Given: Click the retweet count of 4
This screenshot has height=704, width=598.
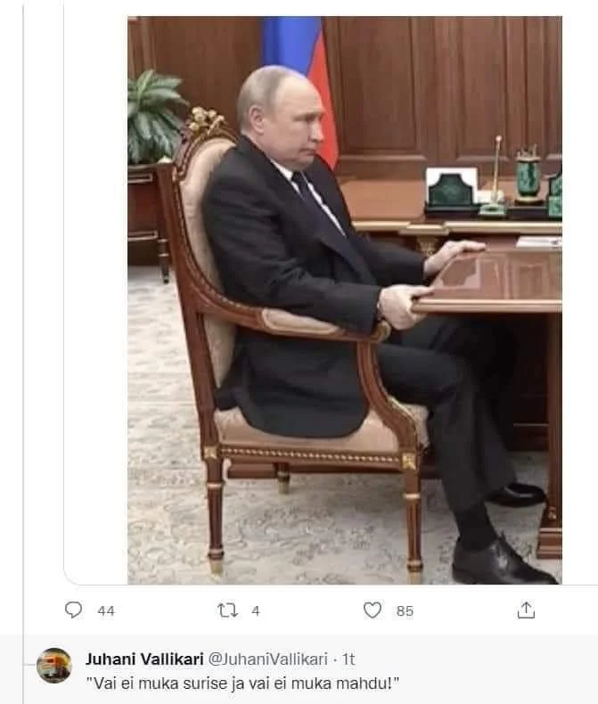Looking at the screenshot, I should 256,611.
